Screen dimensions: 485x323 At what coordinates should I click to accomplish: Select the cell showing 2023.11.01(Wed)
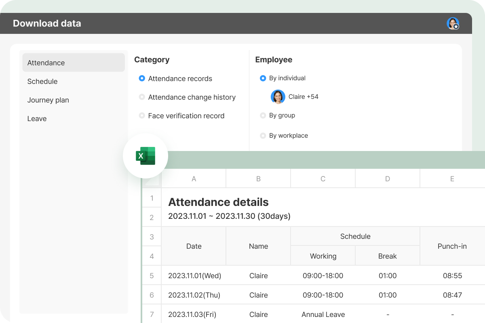tap(194, 275)
